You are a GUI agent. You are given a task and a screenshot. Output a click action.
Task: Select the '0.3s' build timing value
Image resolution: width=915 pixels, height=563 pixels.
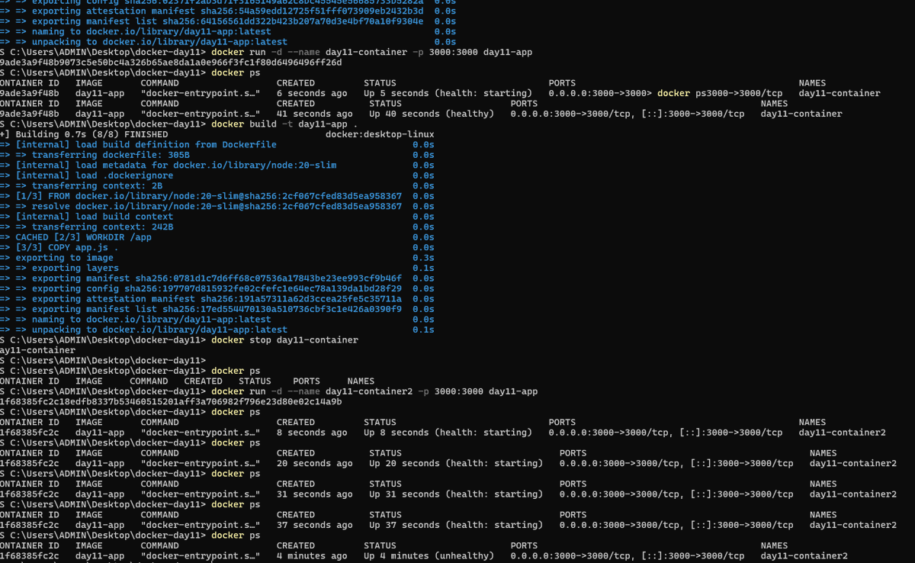(x=423, y=258)
